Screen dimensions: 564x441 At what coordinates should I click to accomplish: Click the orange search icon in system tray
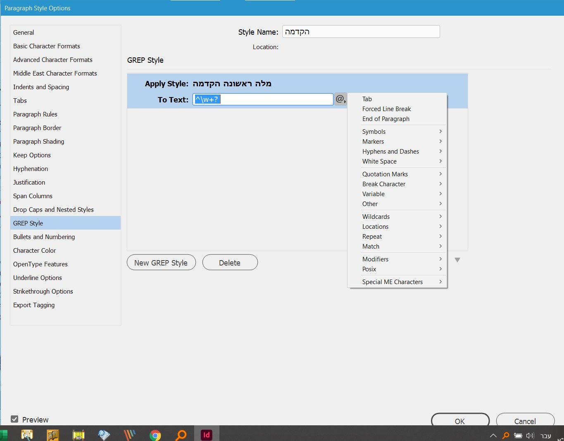[505, 436]
